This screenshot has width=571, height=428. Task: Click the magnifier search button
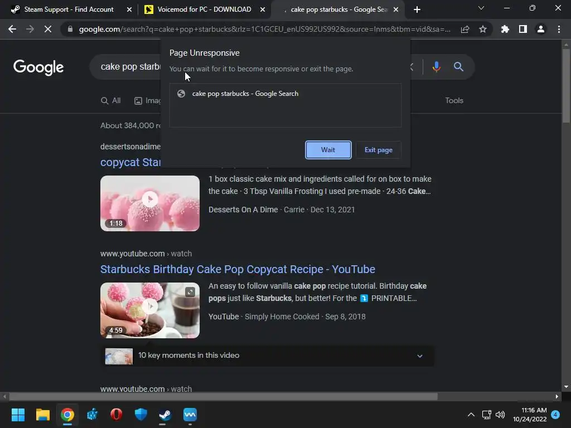coord(458,67)
